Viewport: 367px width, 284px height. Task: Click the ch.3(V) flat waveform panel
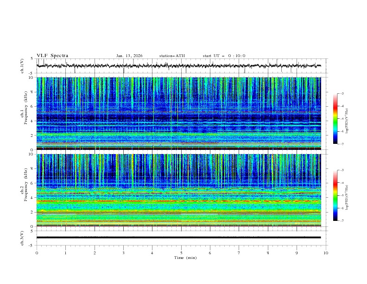[x=181, y=237]
